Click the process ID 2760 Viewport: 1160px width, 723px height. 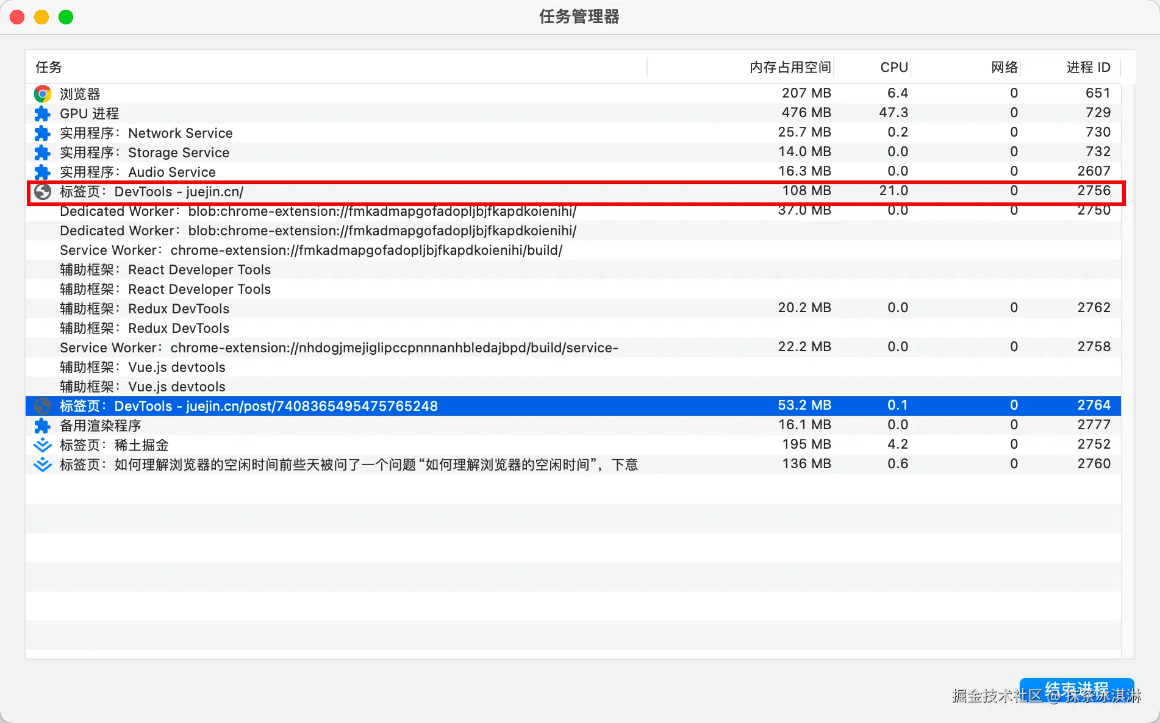[x=1094, y=463]
